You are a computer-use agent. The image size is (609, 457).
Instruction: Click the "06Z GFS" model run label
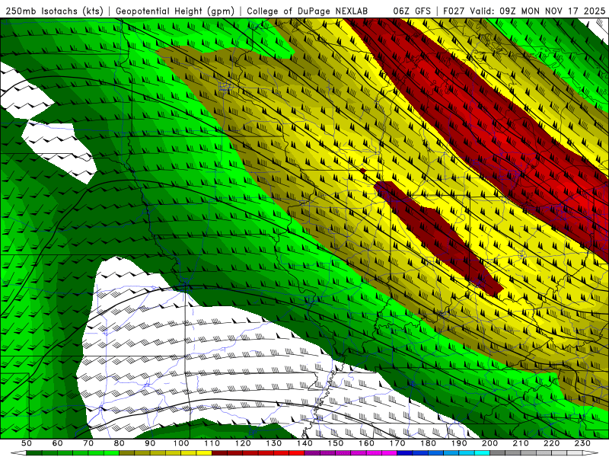[412, 11]
